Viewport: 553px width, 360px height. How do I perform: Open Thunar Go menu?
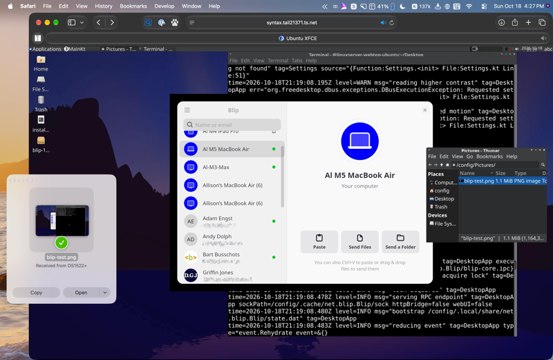[470, 156]
